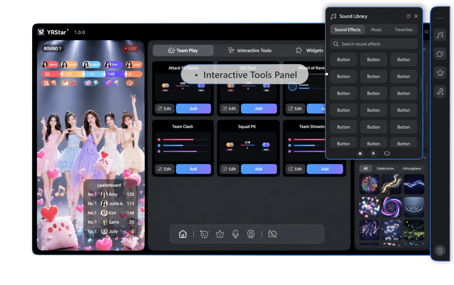Click the search magnifier in Sound Library
454x285 pixels.
click(336, 44)
